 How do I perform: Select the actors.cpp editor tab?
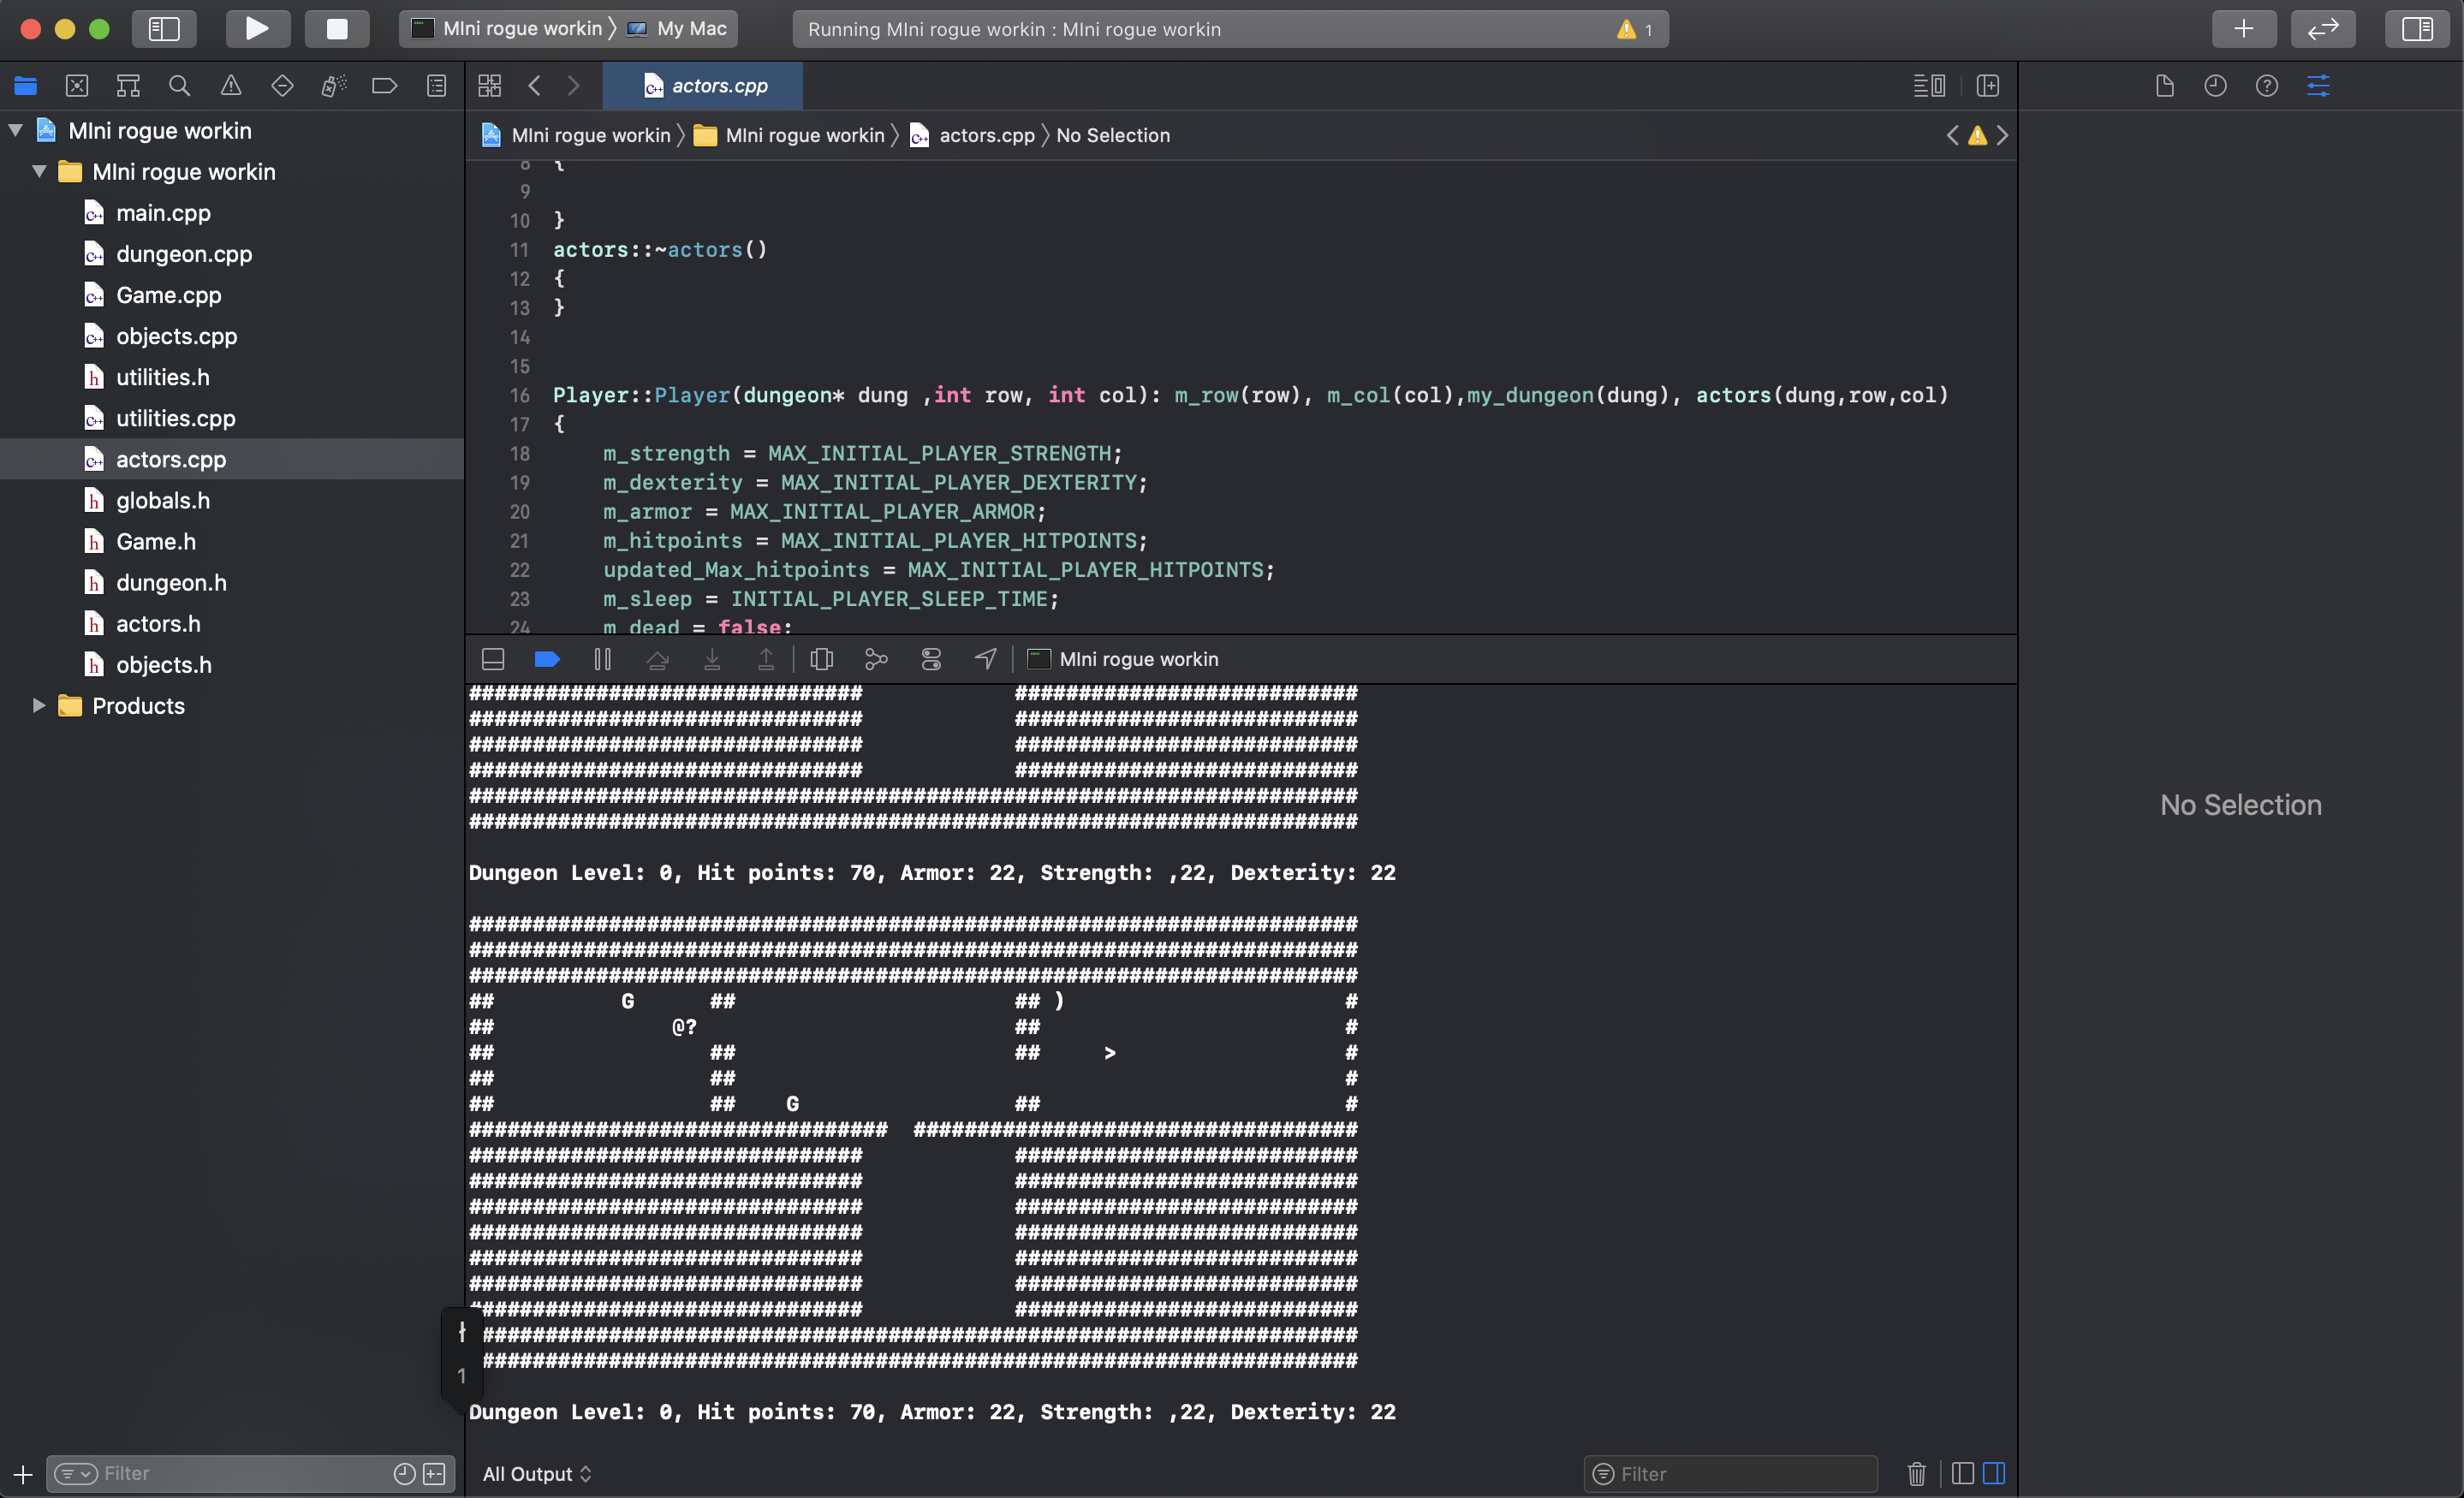click(x=703, y=86)
